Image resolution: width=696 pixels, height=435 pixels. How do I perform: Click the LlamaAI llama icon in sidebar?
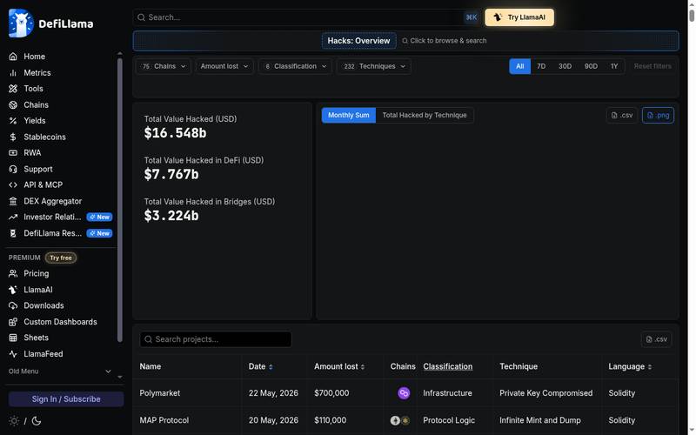[13, 290]
